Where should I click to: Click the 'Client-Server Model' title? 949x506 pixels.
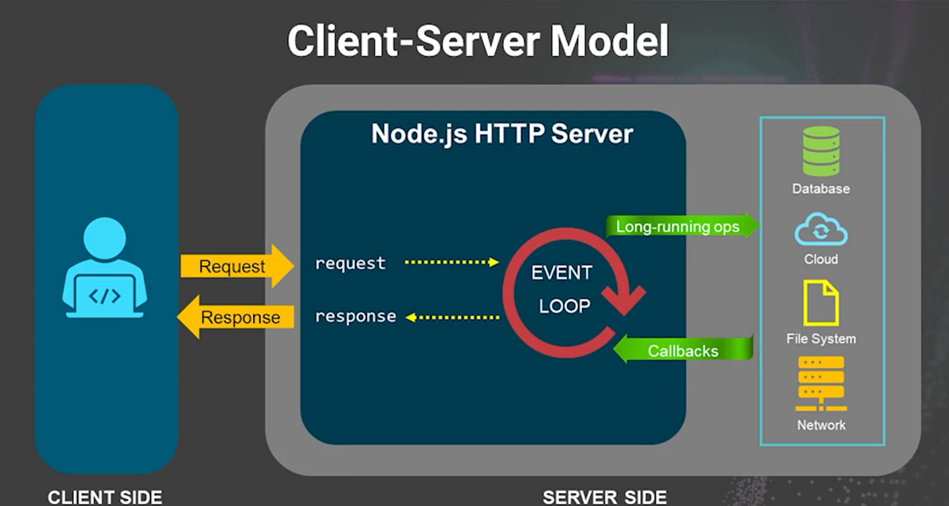(478, 41)
